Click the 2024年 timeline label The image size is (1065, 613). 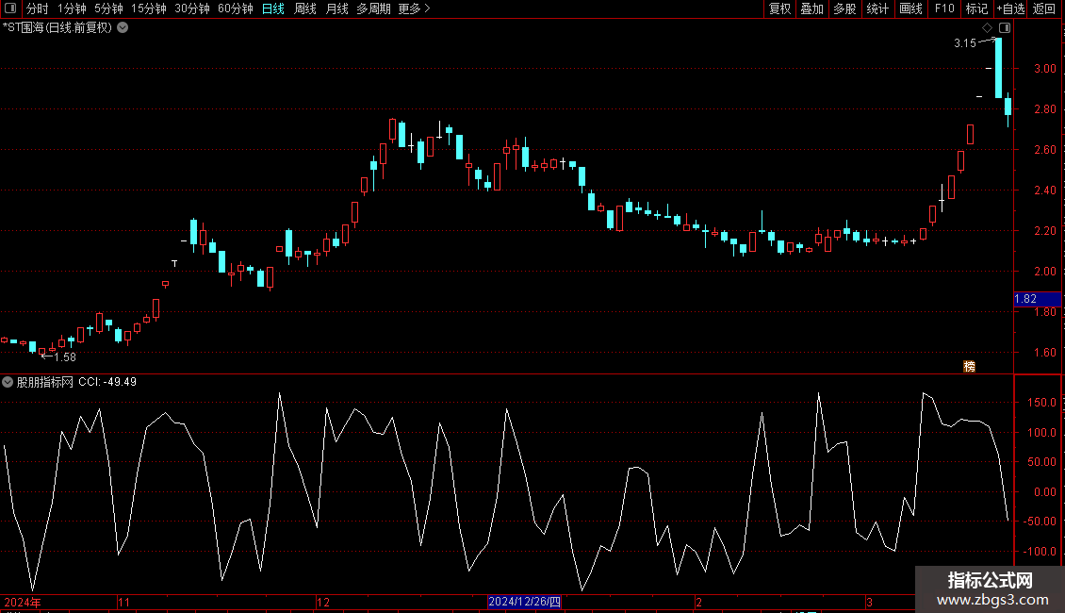pyautogui.click(x=23, y=602)
